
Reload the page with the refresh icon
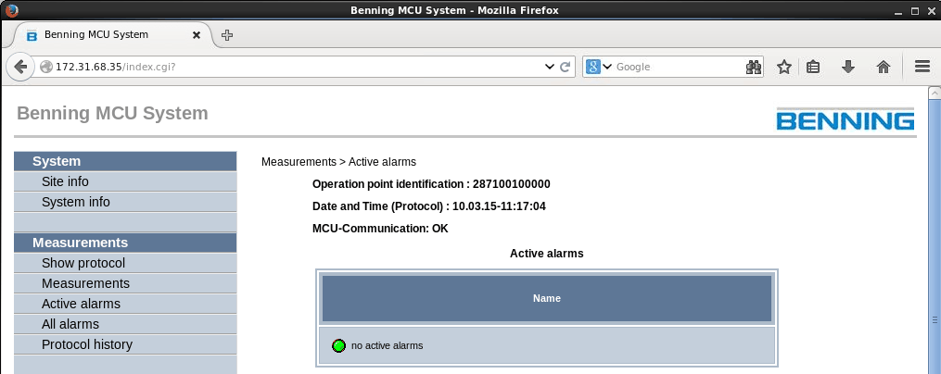565,67
